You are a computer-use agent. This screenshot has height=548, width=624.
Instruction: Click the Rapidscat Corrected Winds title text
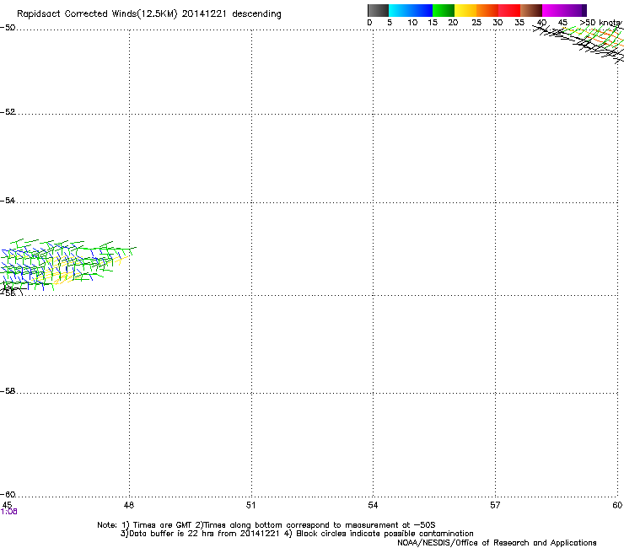[149, 13]
